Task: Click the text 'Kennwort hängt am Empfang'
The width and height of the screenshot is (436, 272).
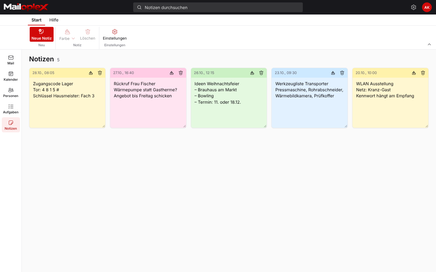Action: (x=385, y=96)
